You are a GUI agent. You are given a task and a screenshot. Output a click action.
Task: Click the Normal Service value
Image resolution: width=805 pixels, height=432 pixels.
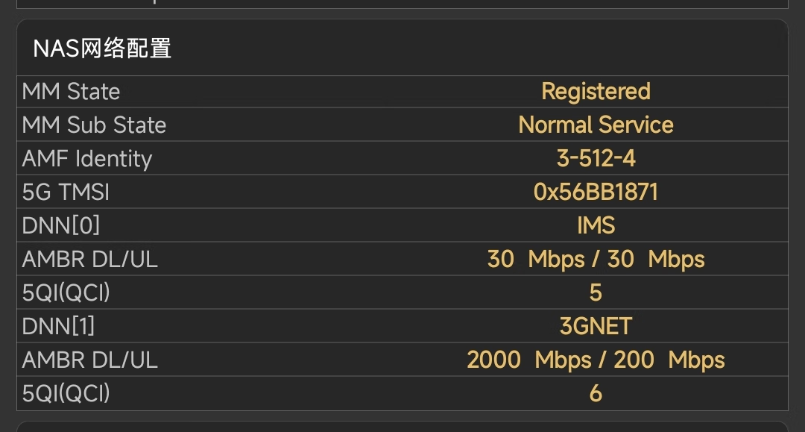pyautogui.click(x=596, y=125)
